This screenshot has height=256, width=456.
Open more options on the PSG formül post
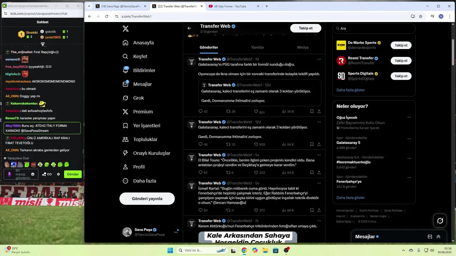(319, 59)
